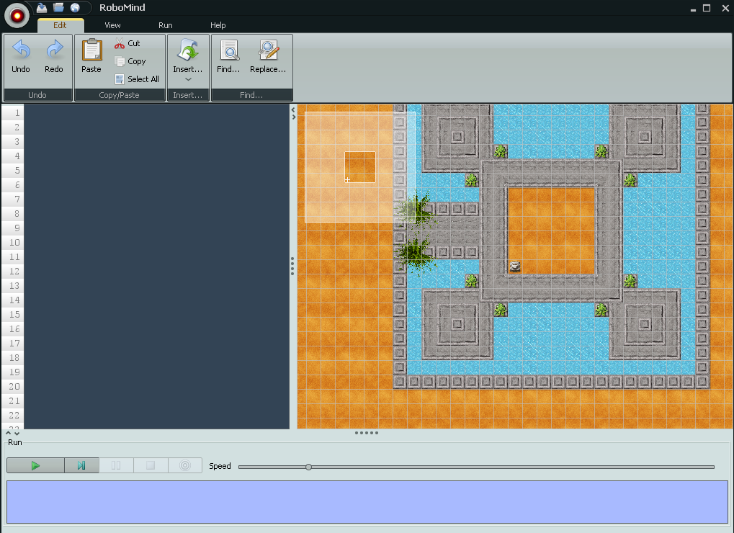The height and width of the screenshot is (533, 734).
Task: Click the Speed label text
Action: click(220, 466)
